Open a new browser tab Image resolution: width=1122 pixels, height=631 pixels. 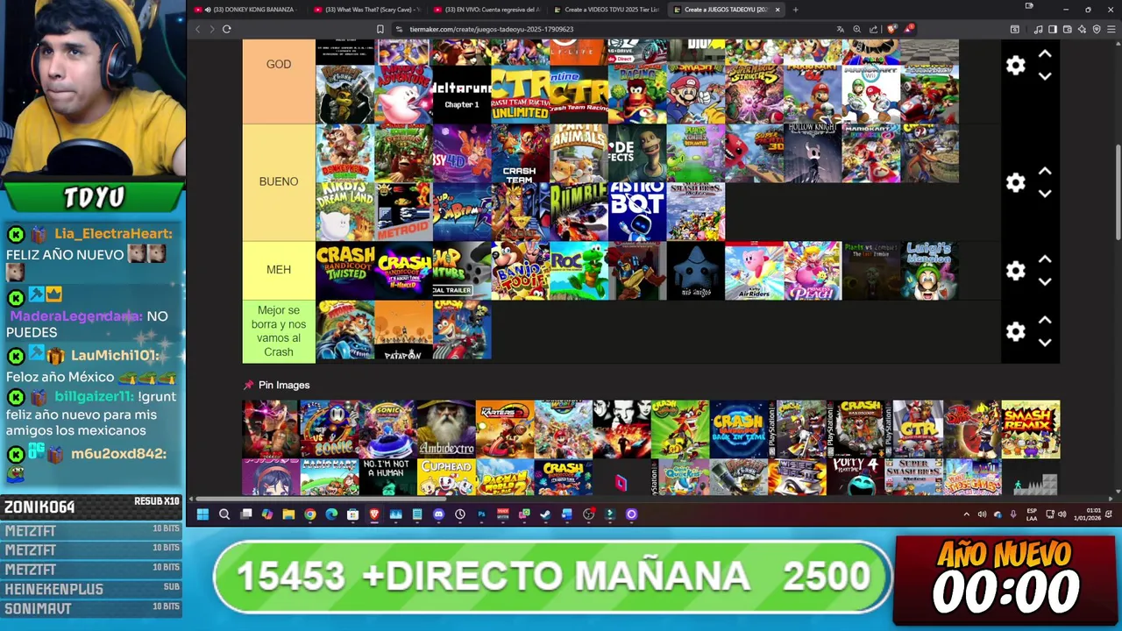point(795,10)
